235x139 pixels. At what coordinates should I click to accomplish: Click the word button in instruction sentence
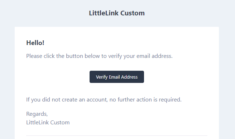[x=75, y=56]
